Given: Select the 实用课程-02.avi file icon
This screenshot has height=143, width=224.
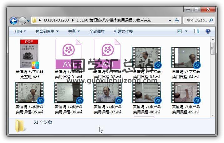Looking at the screenshot, I should (x=108, y=54).
